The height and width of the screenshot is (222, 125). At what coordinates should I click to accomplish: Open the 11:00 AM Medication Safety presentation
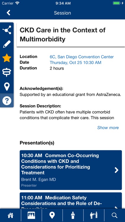[x=71, y=200]
